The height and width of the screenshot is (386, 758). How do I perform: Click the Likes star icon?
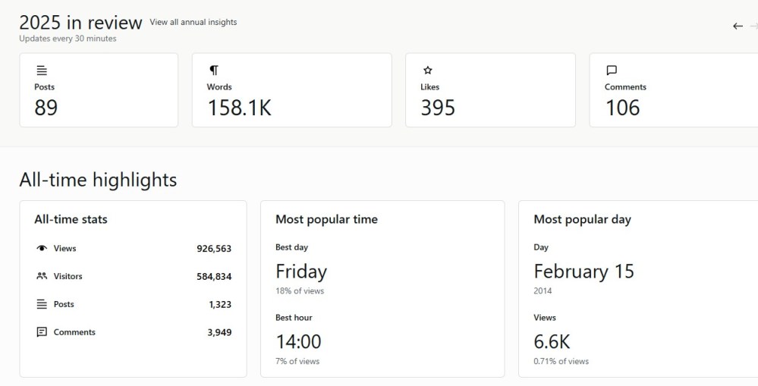pyautogui.click(x=427, y=71)
